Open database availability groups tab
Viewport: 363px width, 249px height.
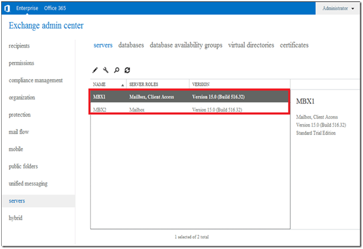point(186,45)
